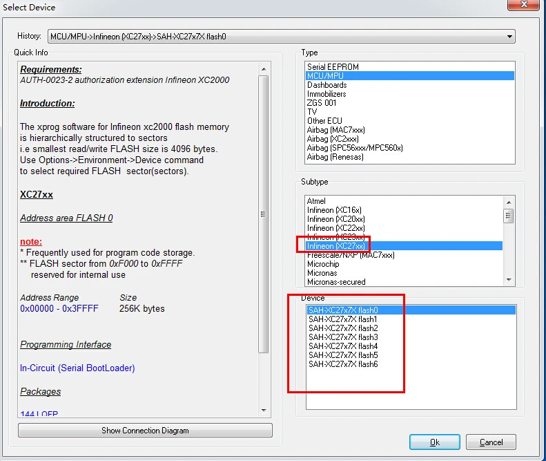Select Freescale/NXP (MAC7xxx) subtype
The image size is (546, 461).
pyautogui.click(x=404, y=255)
